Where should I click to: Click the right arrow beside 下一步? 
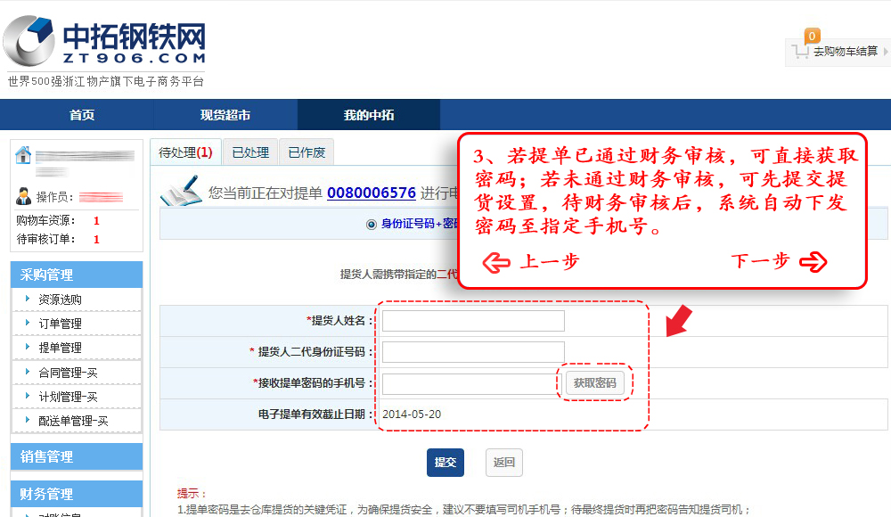(813, 261)
